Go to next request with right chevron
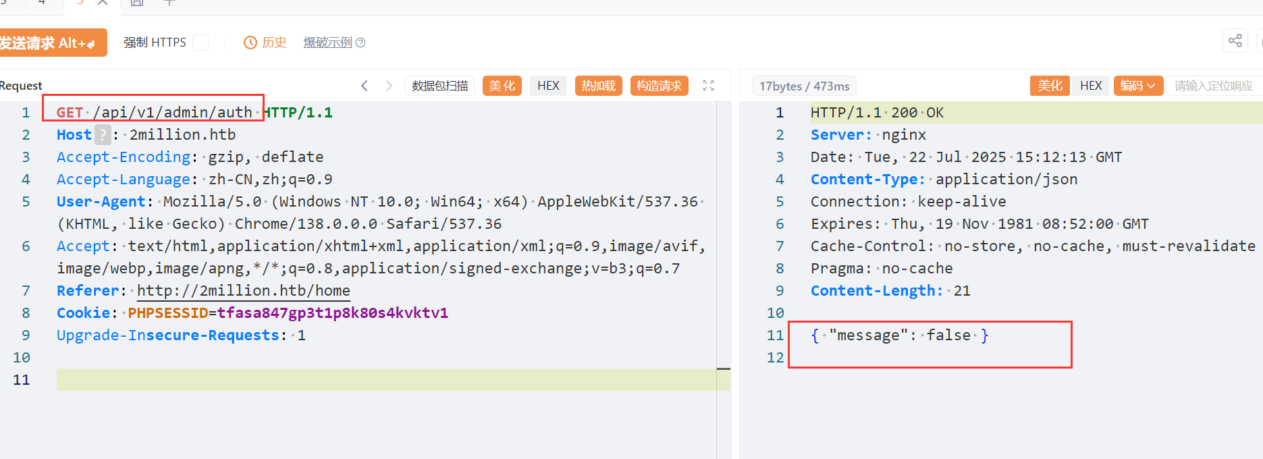Image resolution: width=1263 pixels, height=459 pixels. [389, 86]
